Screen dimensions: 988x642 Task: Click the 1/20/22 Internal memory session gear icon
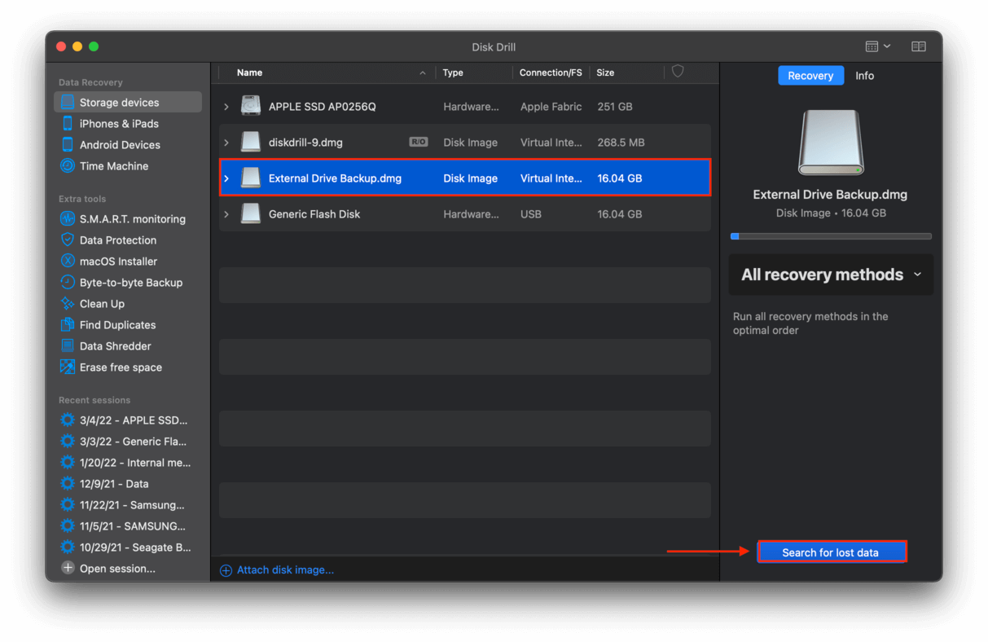pos(68,463)
